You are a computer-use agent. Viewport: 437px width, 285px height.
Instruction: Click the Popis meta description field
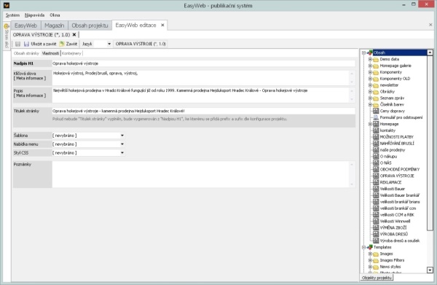click(201, 95)
